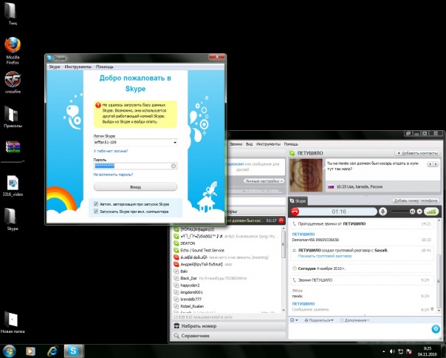Viewport: 446px width, 358px height.
Task: Click Набрать номер dial button
Action: [228, 325]
